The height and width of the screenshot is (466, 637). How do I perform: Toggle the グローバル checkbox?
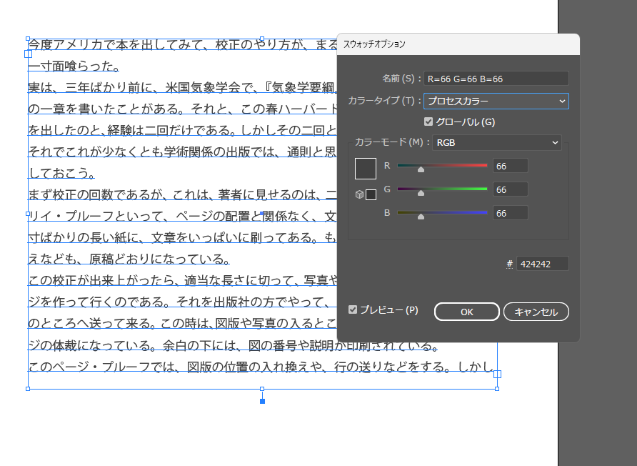click(x=428, y=122)
